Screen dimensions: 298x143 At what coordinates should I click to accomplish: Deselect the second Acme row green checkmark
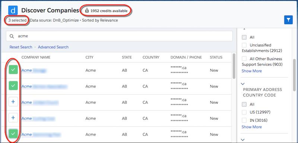point(13,85)
